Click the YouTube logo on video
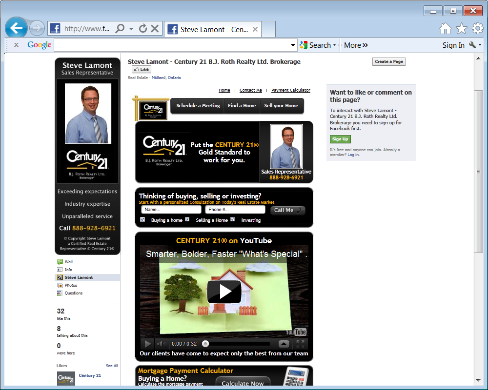This screenshot has height=390, width=488. tap(296, 332)
